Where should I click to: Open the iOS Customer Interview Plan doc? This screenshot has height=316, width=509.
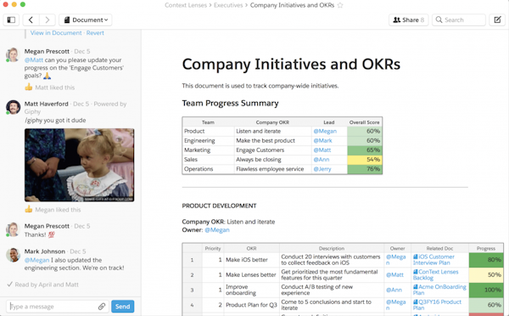433,259
